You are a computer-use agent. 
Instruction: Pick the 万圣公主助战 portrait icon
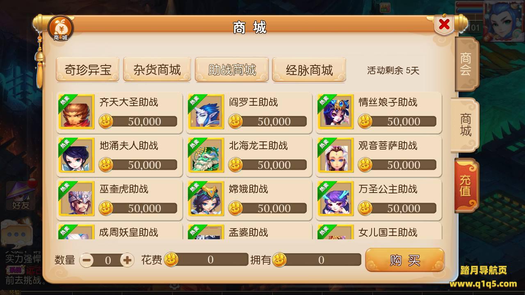(x=336, y=199)
